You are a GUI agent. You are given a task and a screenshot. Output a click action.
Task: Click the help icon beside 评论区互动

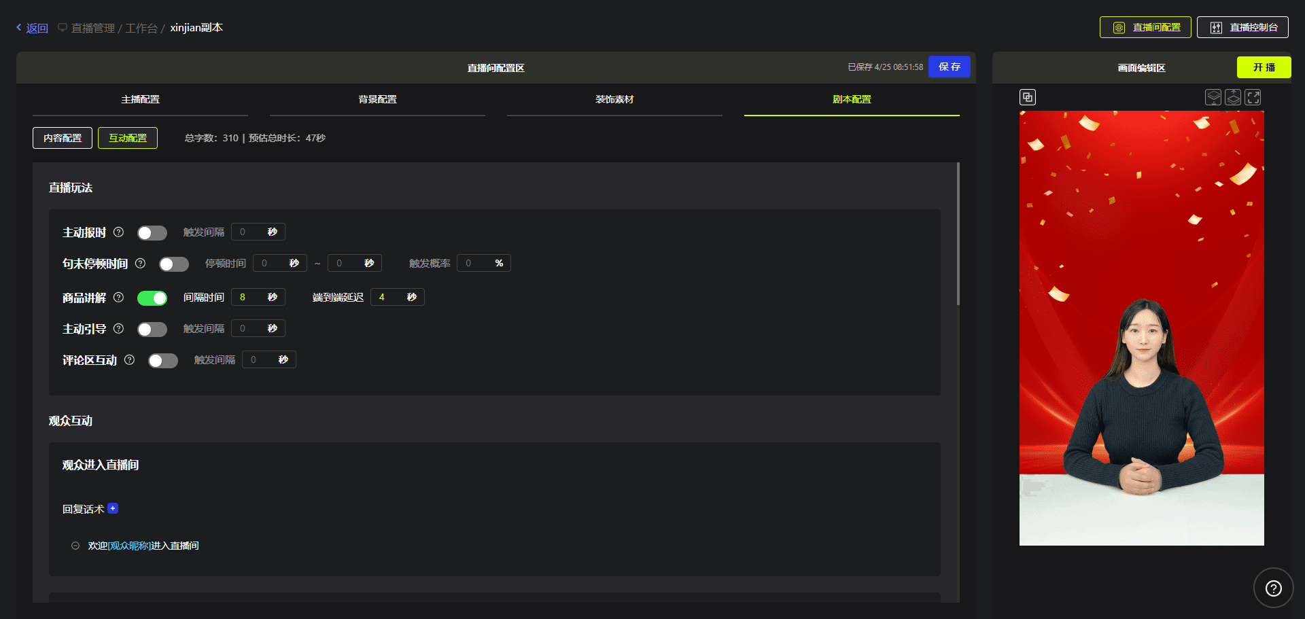click(129, 360)
